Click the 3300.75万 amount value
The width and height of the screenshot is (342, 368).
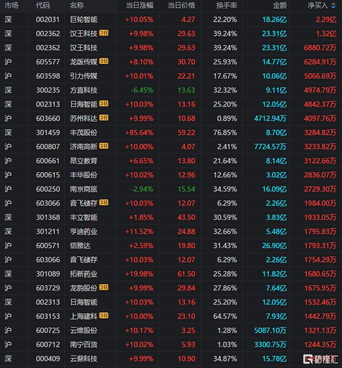point(270,344)
